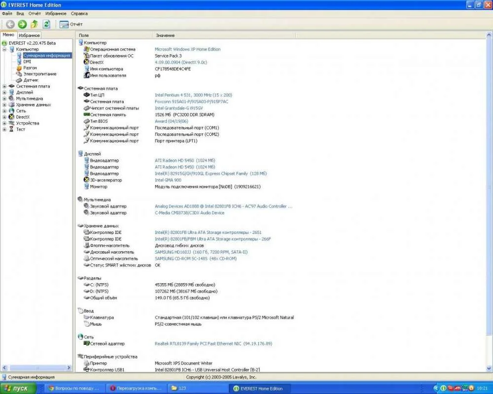This screenshot has height=394, width=493.
Task: Open the DirectX 9.0c version link
Action: pos(181,62)
